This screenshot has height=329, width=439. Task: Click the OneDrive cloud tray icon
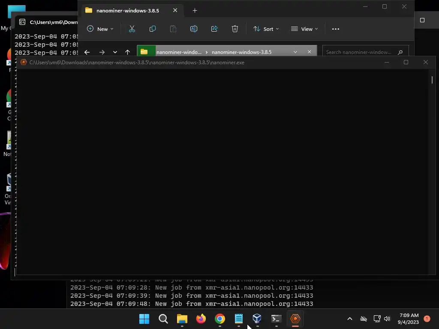(364, 319)
